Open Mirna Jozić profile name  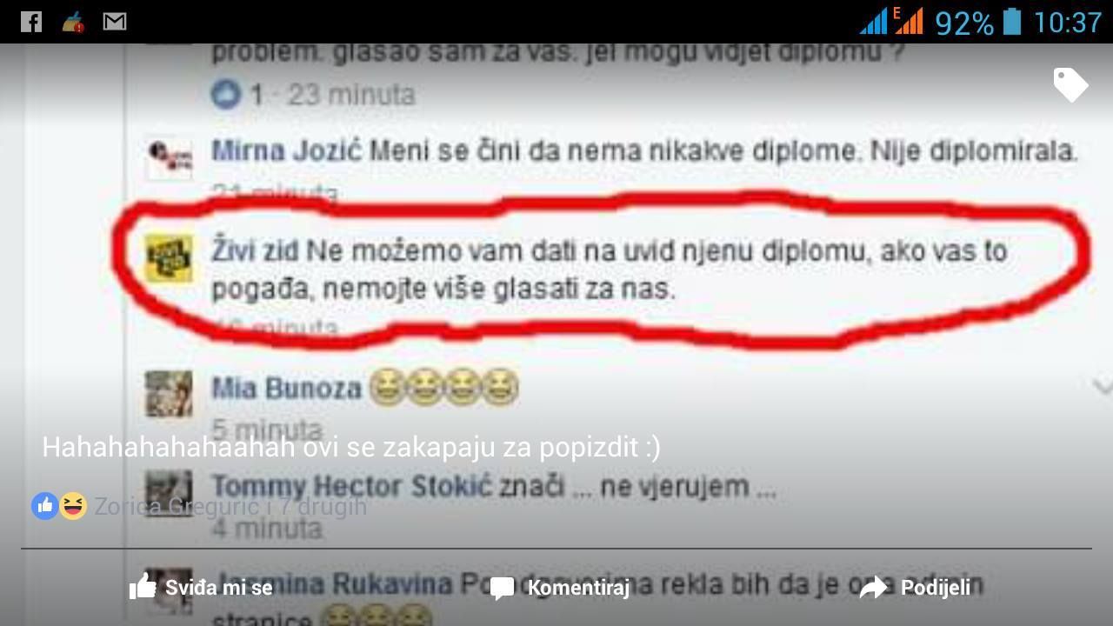287,151
